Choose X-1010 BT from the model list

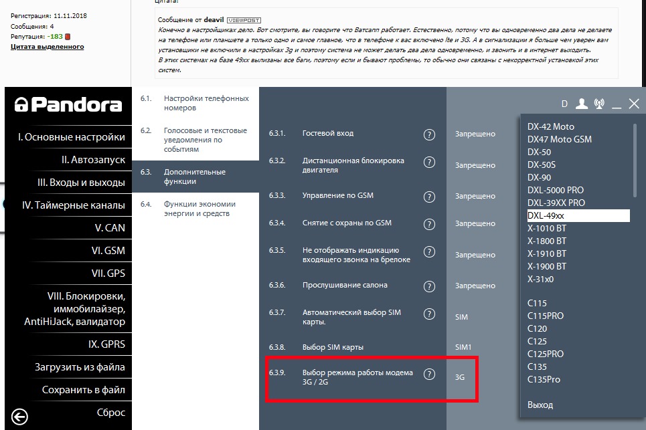pos(547,229)
